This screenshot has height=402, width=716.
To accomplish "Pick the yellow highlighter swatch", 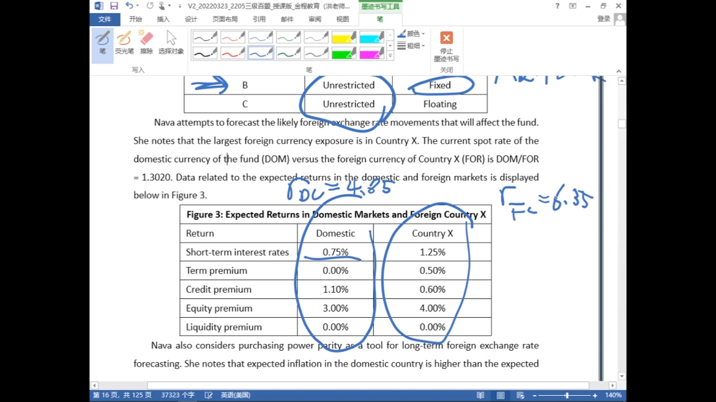I will [344, 37].
